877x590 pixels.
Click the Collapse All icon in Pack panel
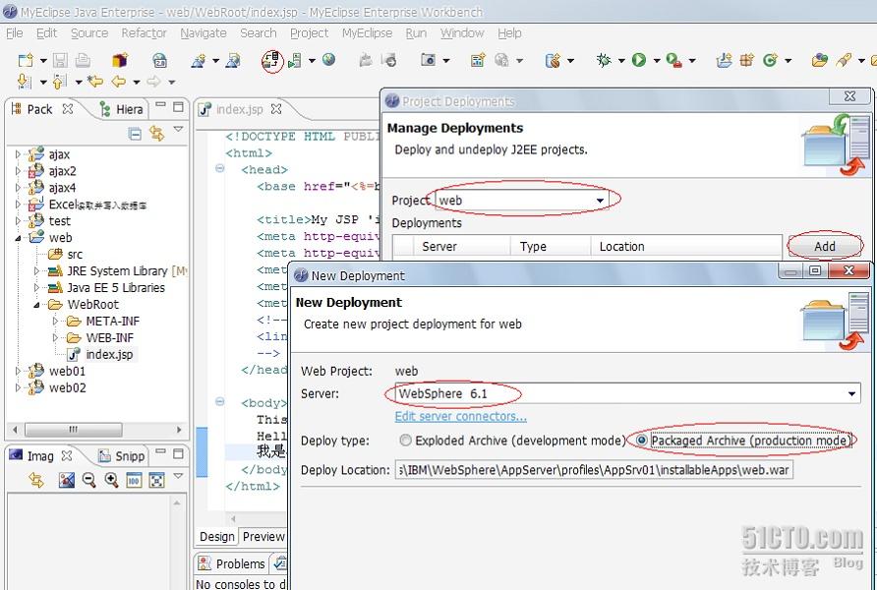(x=134, y=133)
